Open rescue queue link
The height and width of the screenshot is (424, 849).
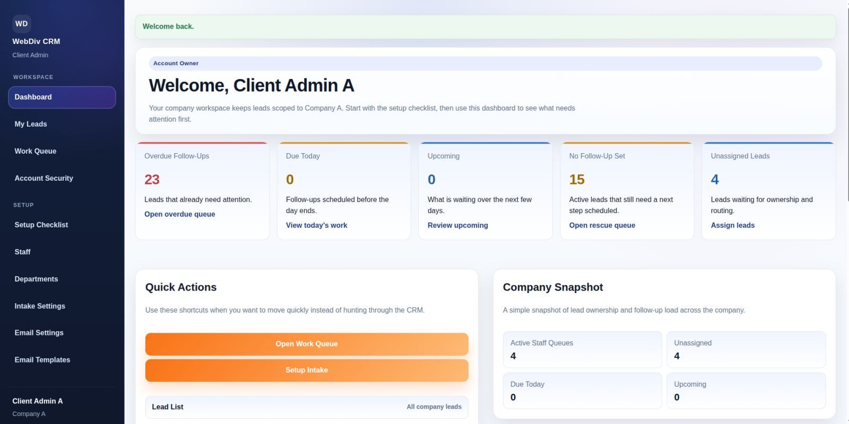(x=602, y=225)
